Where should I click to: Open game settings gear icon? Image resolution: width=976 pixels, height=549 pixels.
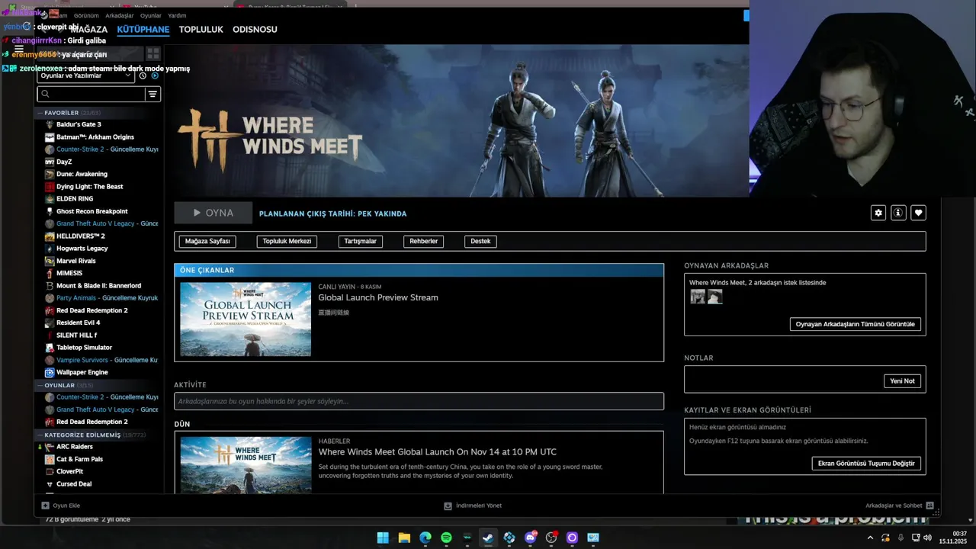(x=878, y=213)
